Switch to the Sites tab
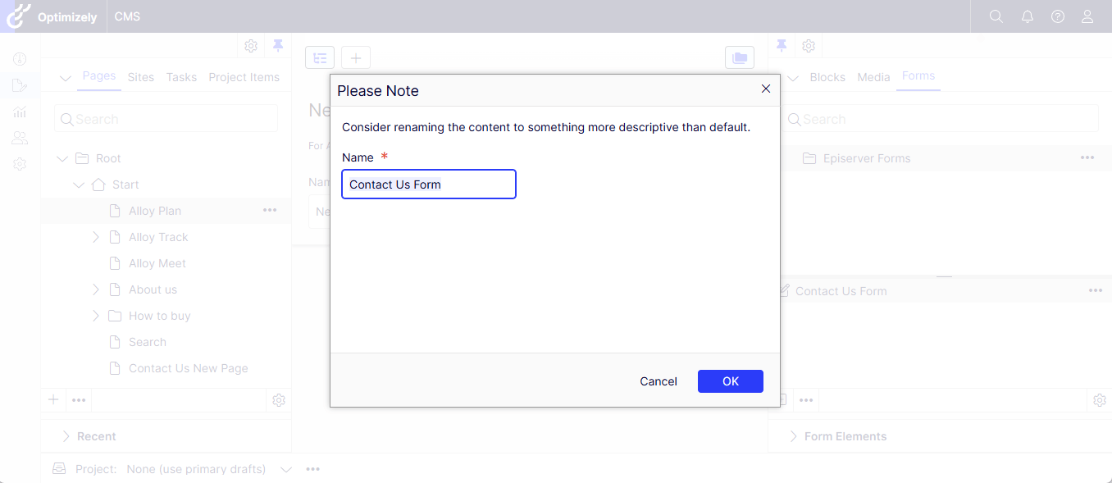 pos(141,77)
